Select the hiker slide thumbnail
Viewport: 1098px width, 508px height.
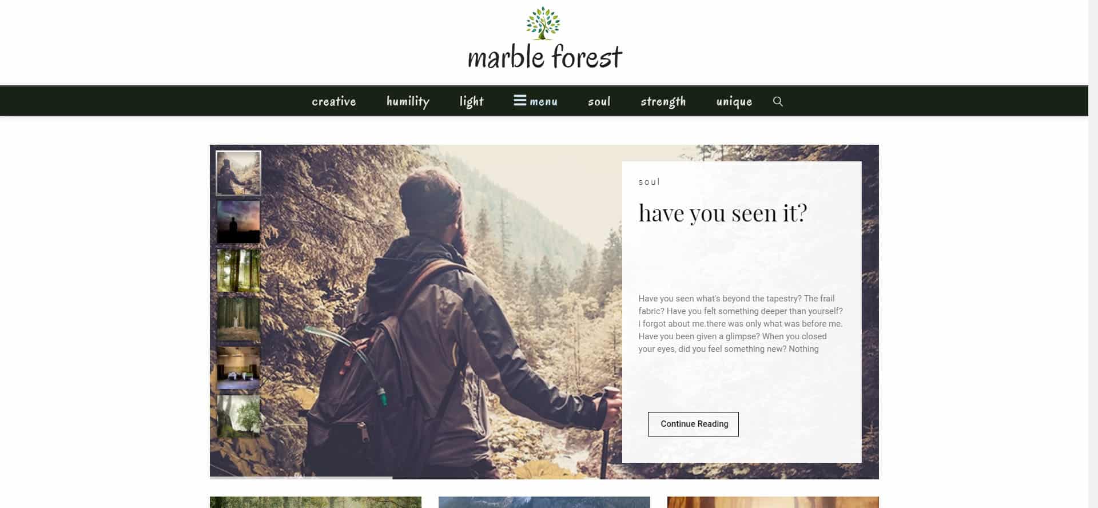pos(238,173)
